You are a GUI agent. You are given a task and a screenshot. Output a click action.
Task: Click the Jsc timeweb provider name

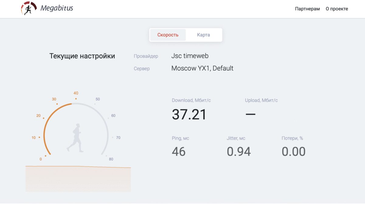pyautogui.click(x=189, y=56)
